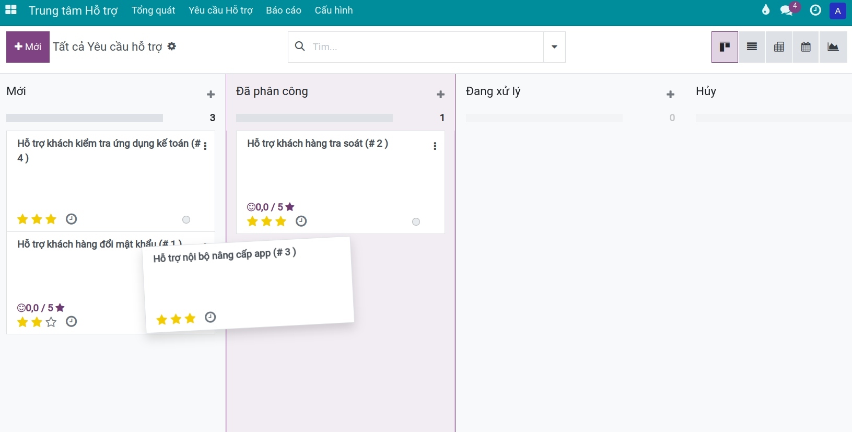
Task: Open the "Cấu hình" menu
Action: pyautogui.click(x=334, y=10)
